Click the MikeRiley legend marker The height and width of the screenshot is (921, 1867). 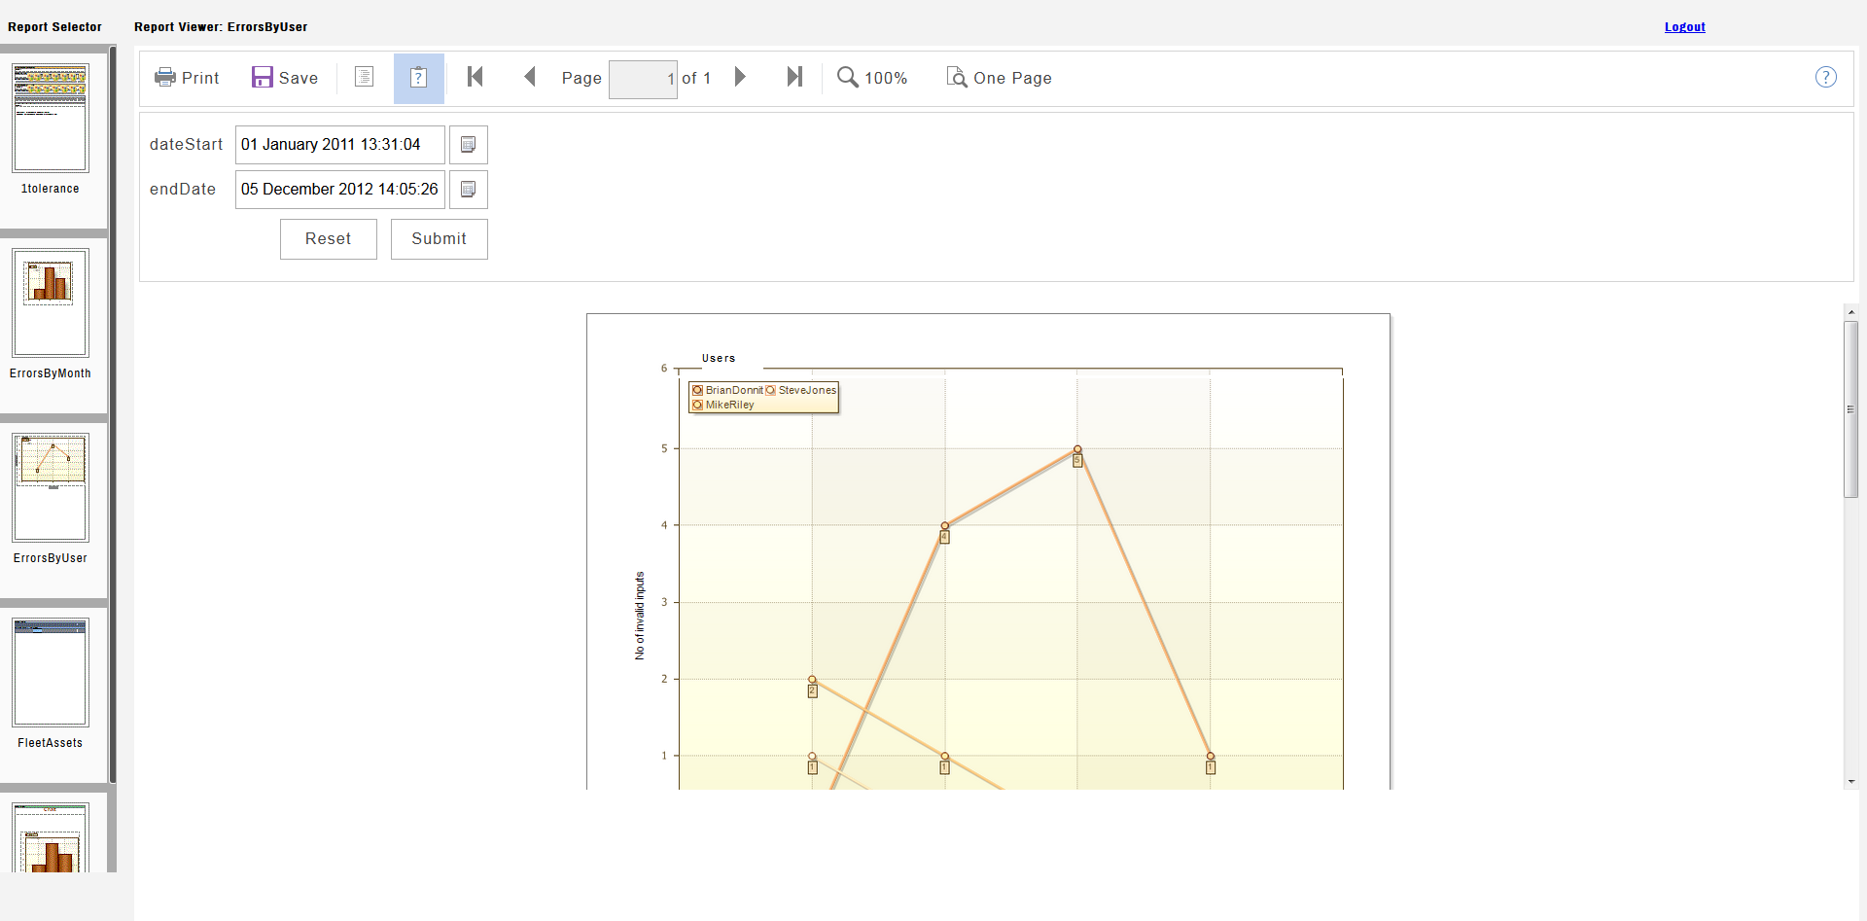coord(697,405)
